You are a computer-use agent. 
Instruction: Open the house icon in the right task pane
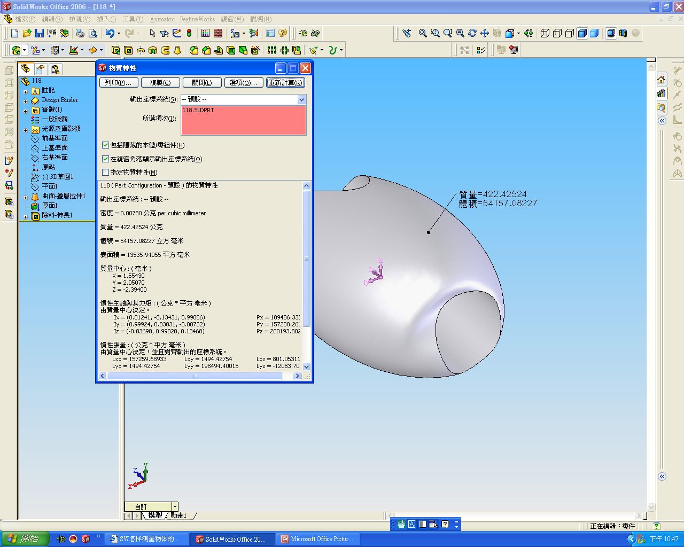661,80
